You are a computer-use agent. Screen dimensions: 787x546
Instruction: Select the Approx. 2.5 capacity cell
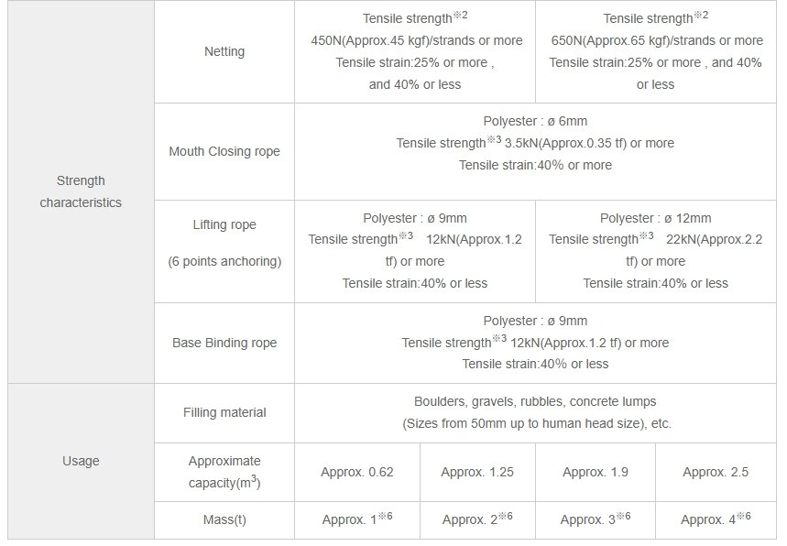[x=716, y=472]
